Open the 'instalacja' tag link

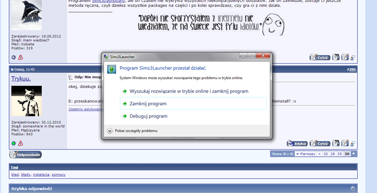coord(41,175)
